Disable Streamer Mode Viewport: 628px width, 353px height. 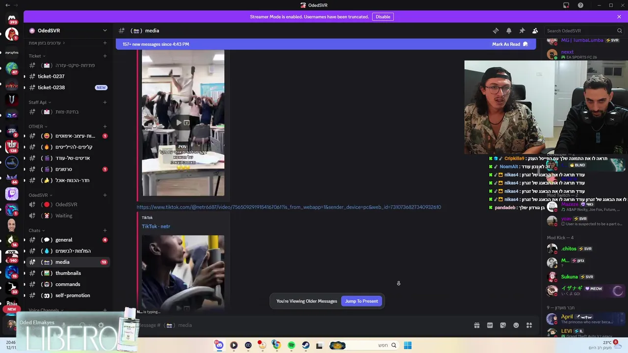tap(383, 17)
